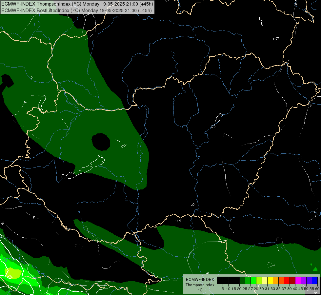This screenshot has width=321, height=295.
Task: Select the dark red 39–40 legend swatch
Action: coord(292,280)
